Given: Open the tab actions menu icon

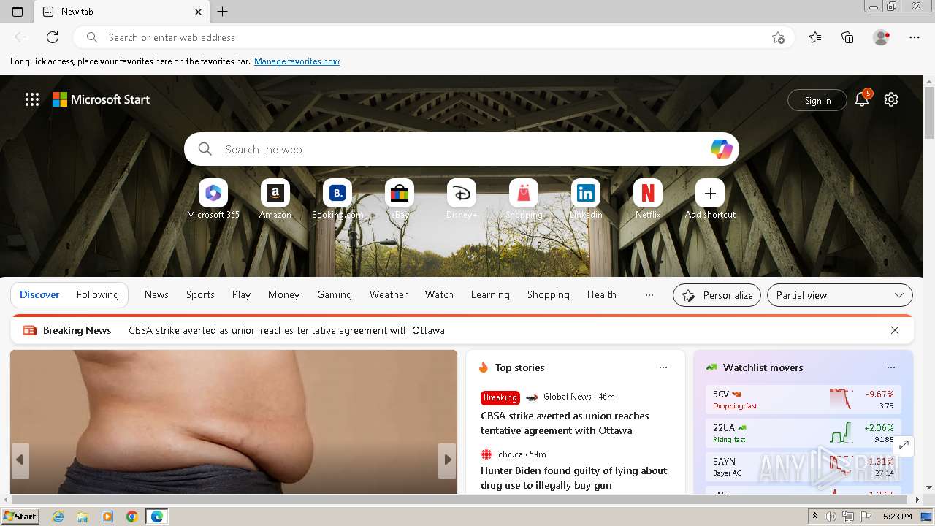Looking at the screenshot, I should [x=18, y=12].
